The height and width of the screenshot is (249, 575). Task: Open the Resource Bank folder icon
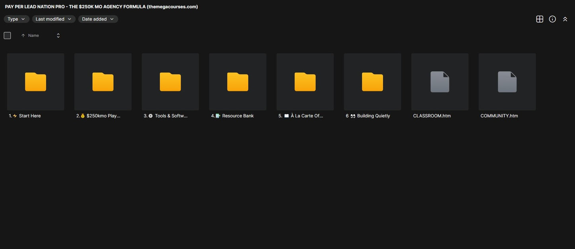[x=238, y=82]
